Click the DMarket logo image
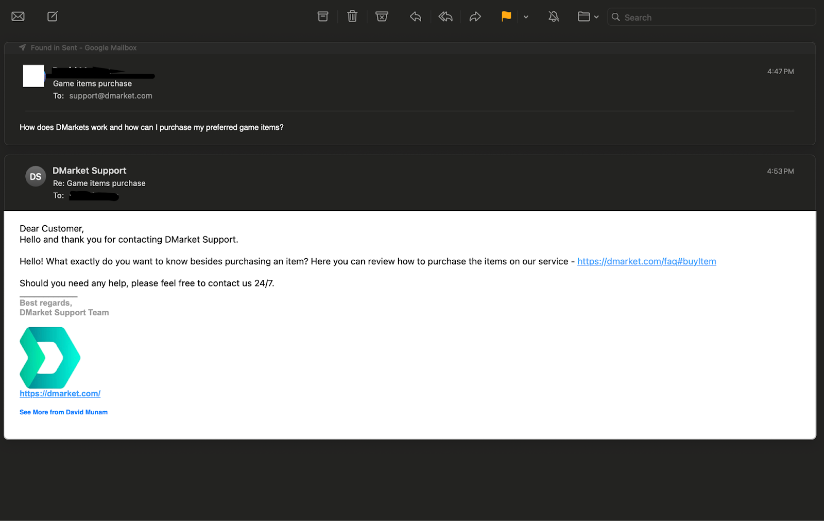 click(50, 358)
